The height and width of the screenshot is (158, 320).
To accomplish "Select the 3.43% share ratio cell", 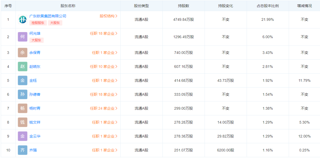I will (x=268, y=53).
